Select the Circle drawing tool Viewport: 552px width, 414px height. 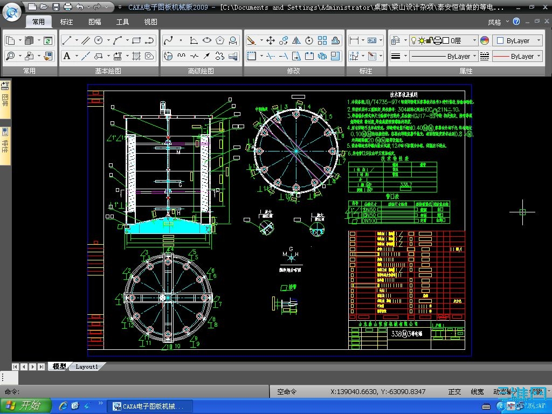98,40
